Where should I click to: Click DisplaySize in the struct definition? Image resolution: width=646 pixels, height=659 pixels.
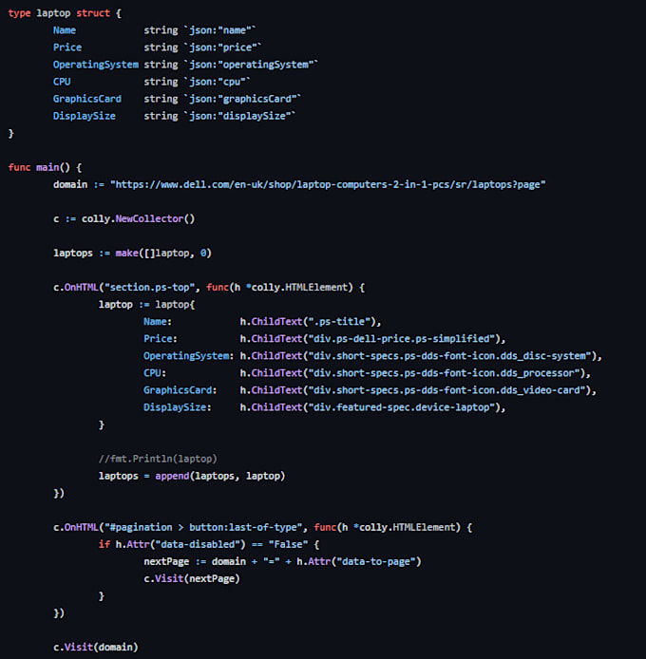tap(85, 116)
